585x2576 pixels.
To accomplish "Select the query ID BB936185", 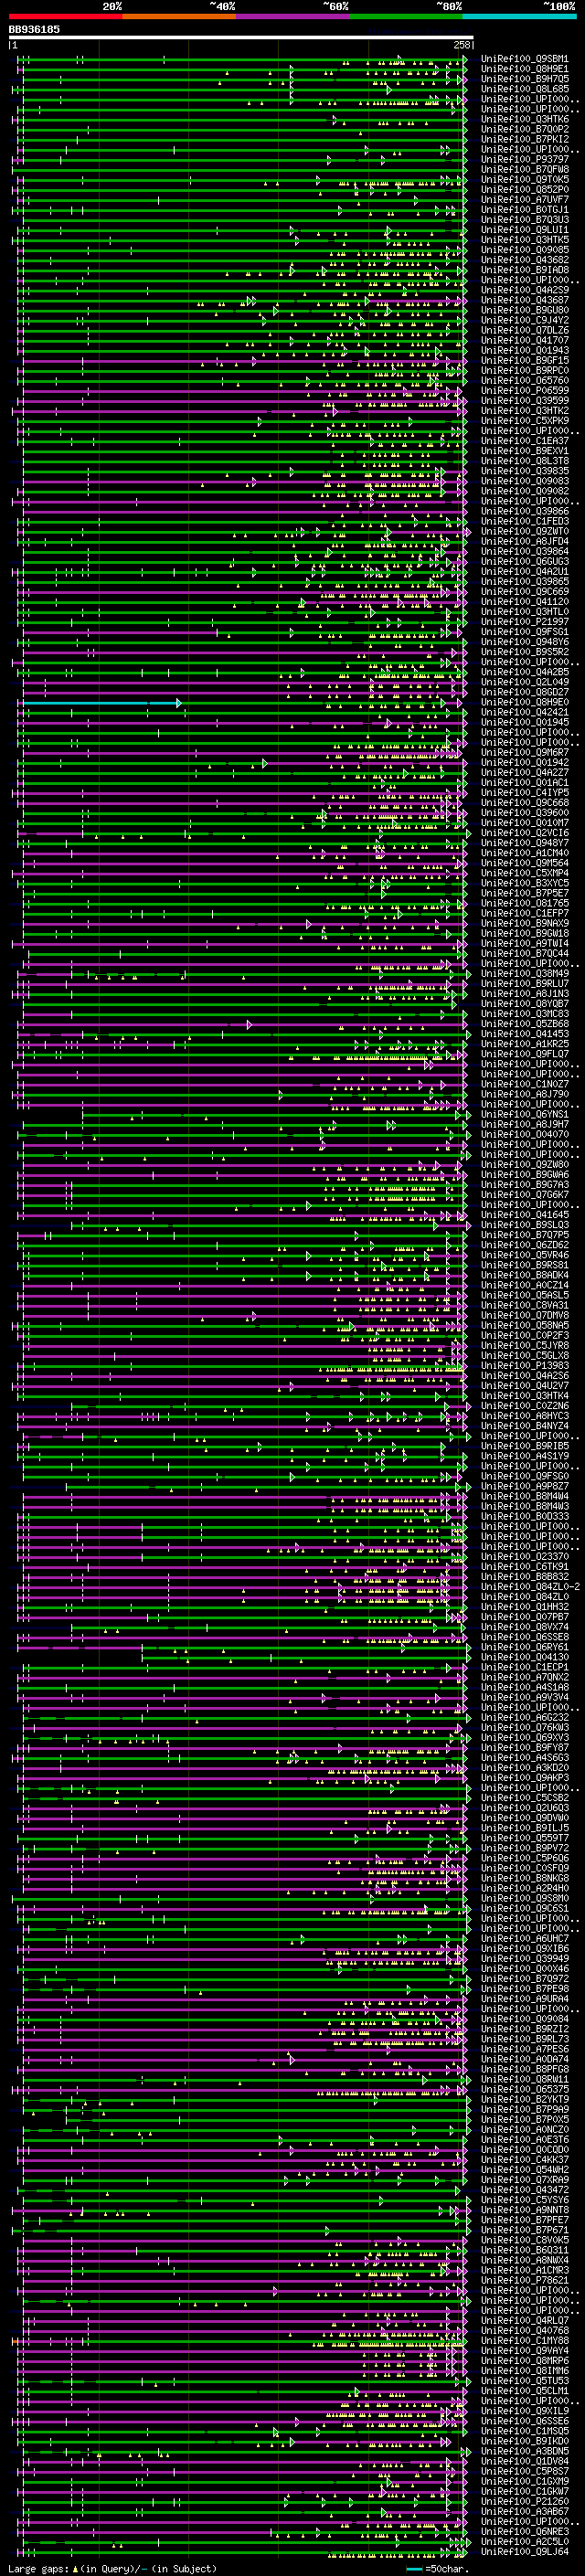I will click(34, 29).
